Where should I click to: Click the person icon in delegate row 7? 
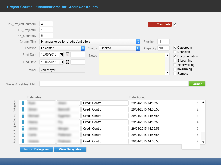[x=23, y=141]
